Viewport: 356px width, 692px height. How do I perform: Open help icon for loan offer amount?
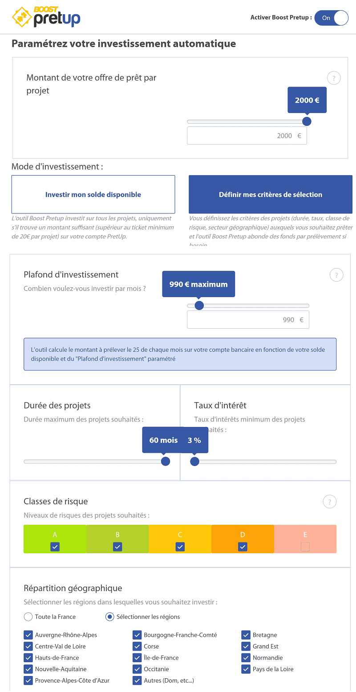tap(334, 78)
